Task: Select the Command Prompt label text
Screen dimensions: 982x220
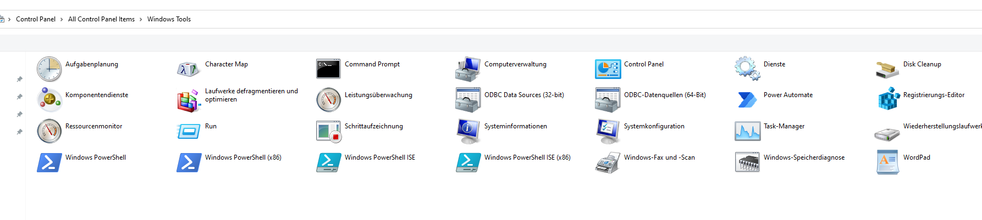Action: pyautogui.click(x=372, y=64)
